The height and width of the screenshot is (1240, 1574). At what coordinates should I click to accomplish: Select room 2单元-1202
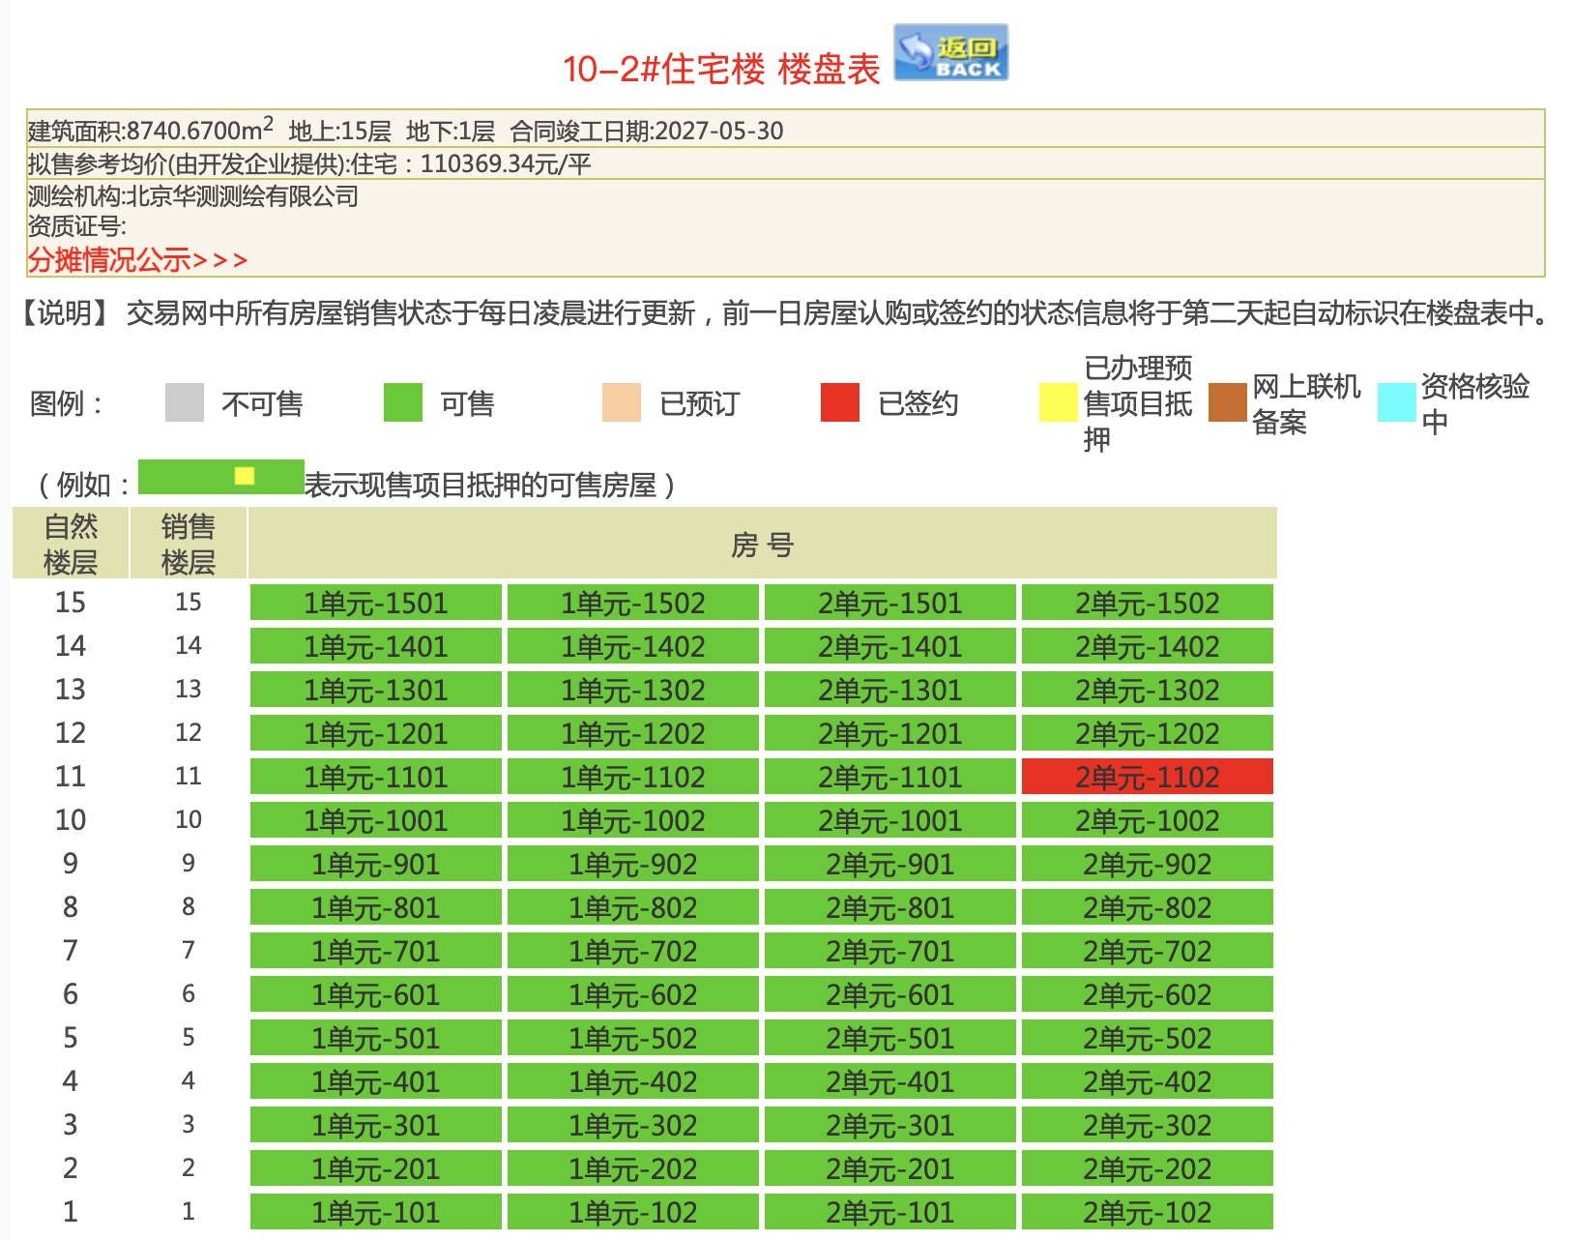[x=1148, y=733]
